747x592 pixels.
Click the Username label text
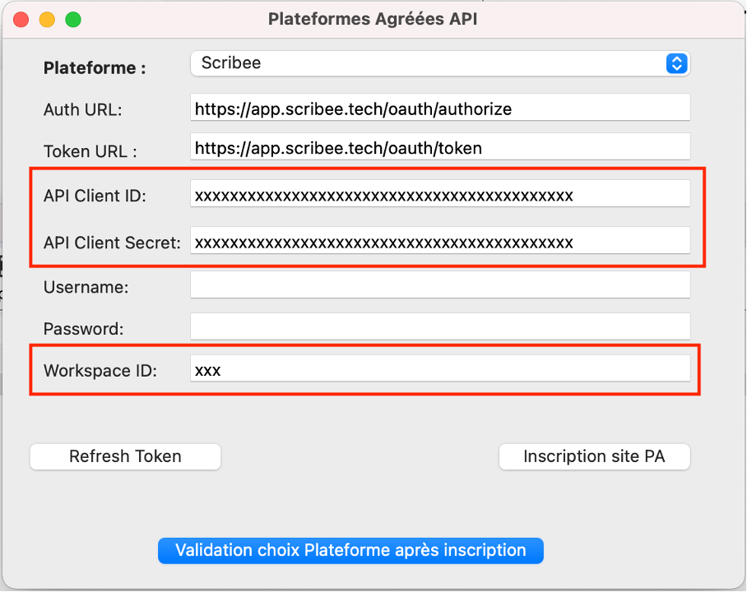coord(86,287)
